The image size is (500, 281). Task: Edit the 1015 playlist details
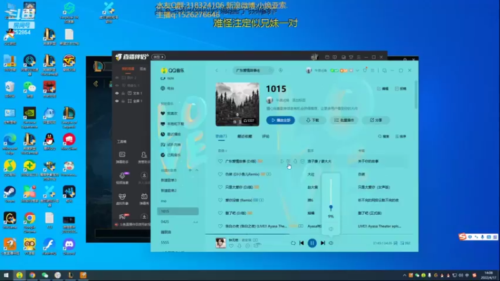[382, 89]
